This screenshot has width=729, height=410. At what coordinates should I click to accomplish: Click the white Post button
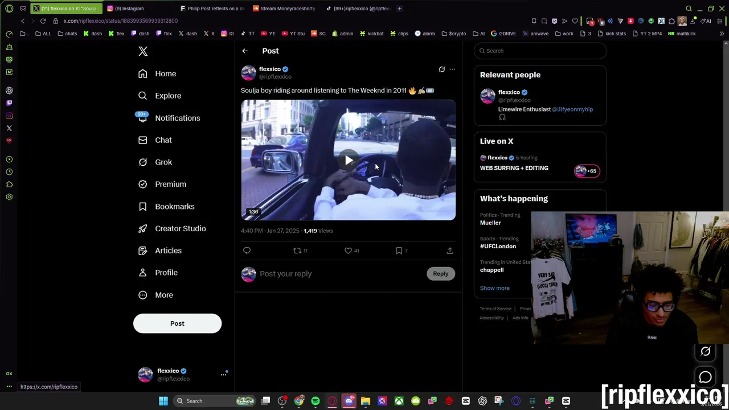[x=177, y=323]
